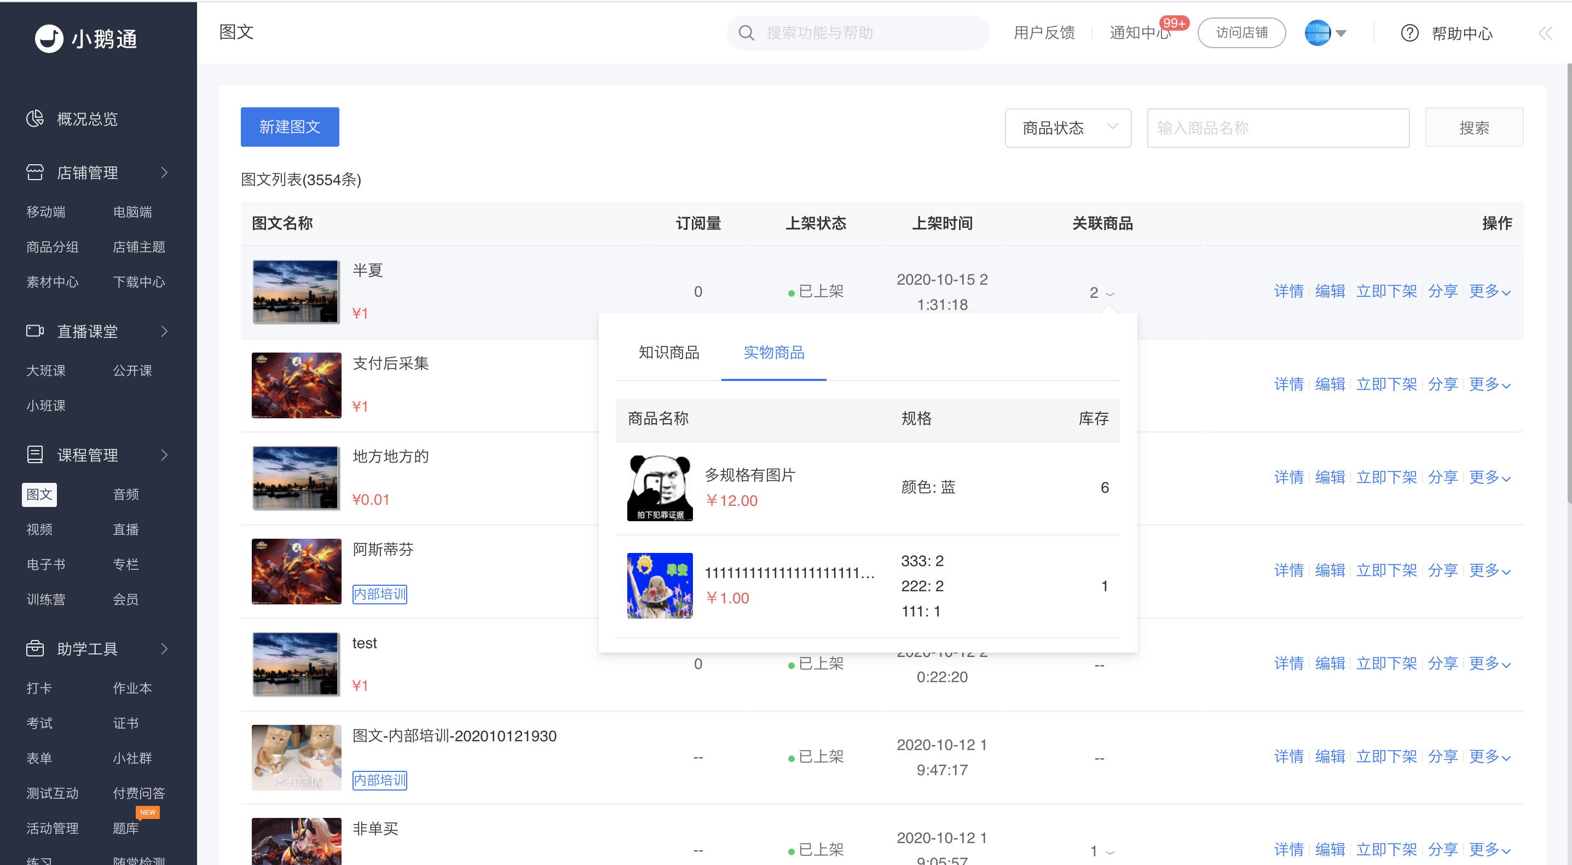The height and width of the screenshot is (865, 1572).
Task: Click the 颜色: 蓝 specification text
Action: click(x=928, y=487)
